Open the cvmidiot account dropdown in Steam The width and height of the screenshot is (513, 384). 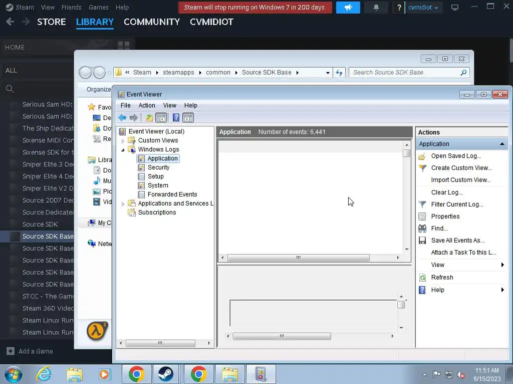coord(423,7)
